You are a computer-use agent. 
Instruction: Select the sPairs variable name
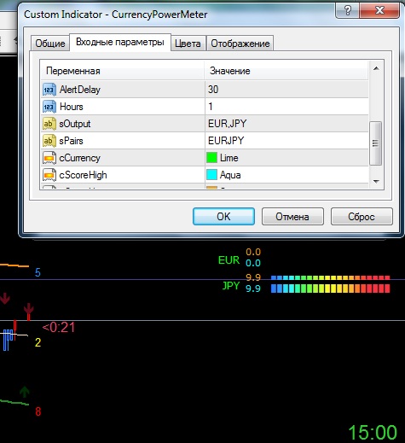[x=71, y=141]
